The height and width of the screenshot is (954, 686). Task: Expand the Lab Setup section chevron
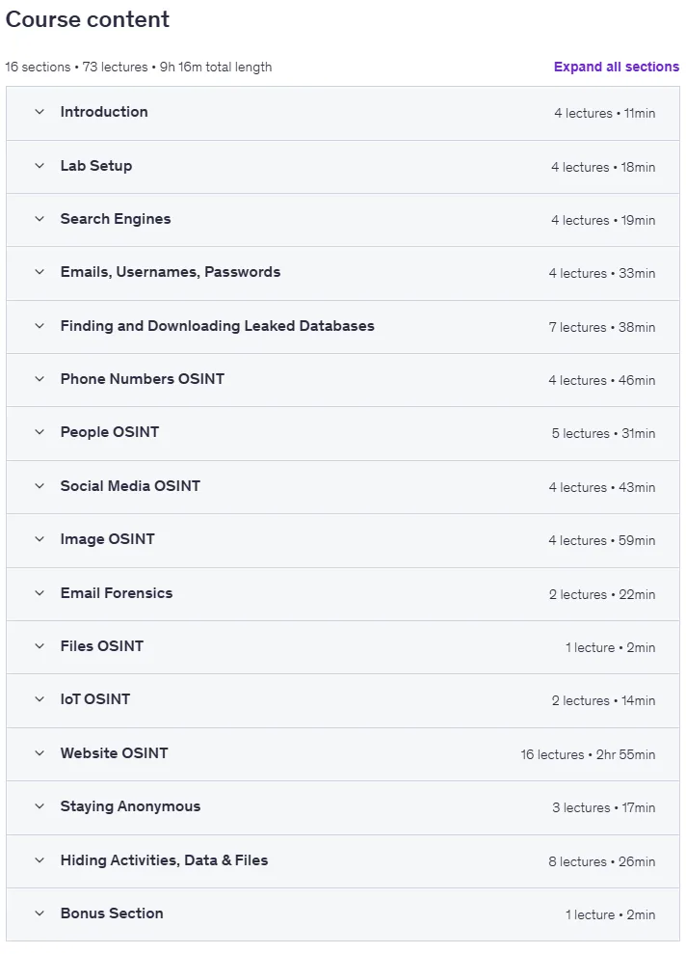tap(40, 166)
